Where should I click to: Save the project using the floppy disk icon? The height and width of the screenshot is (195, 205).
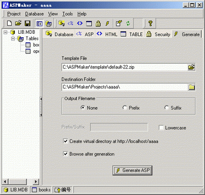[x=27, y=23]
